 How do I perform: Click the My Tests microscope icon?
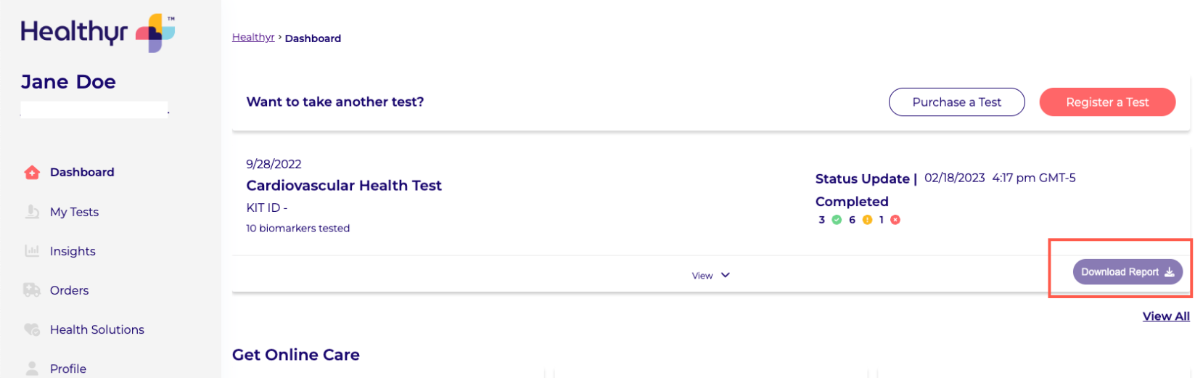(x=32, y=212)
